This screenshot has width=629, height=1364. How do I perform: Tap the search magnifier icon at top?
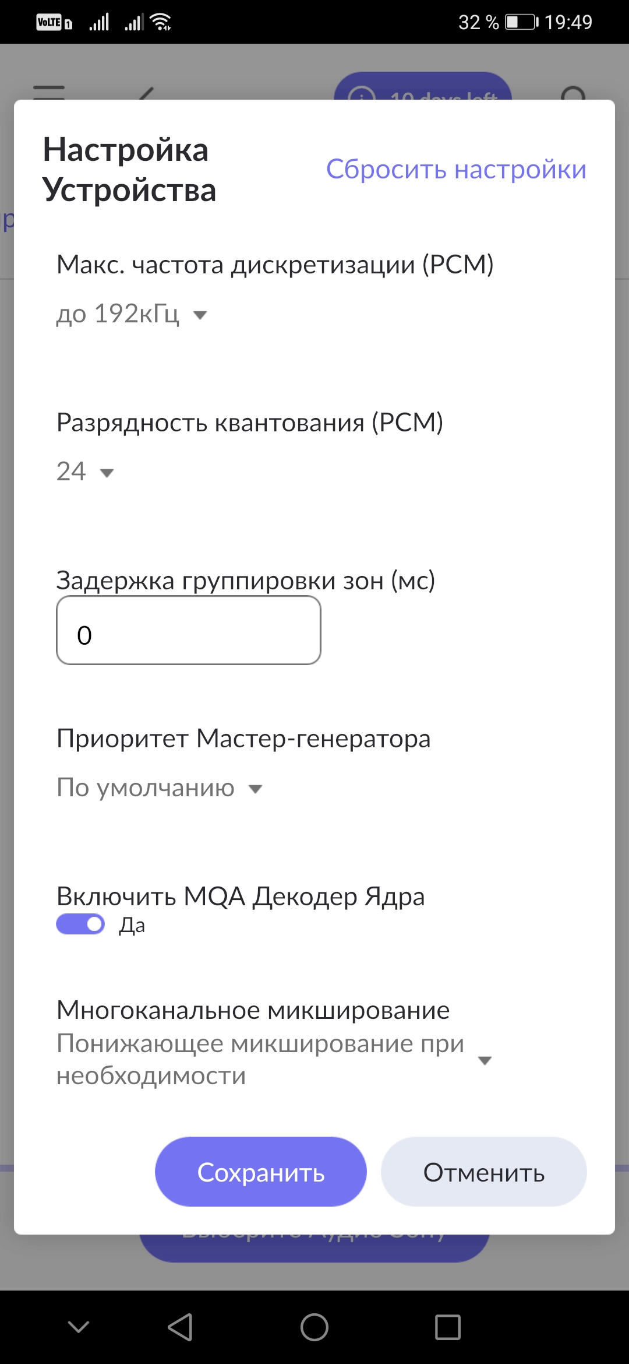(x=574, y=93)
